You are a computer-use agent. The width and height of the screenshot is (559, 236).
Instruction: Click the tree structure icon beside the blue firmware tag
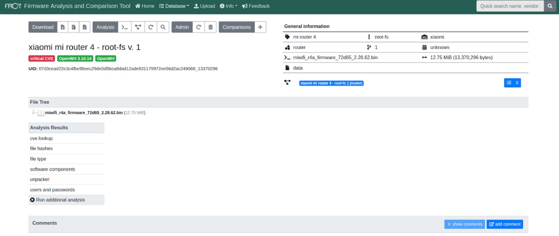(x=288, y=83)
